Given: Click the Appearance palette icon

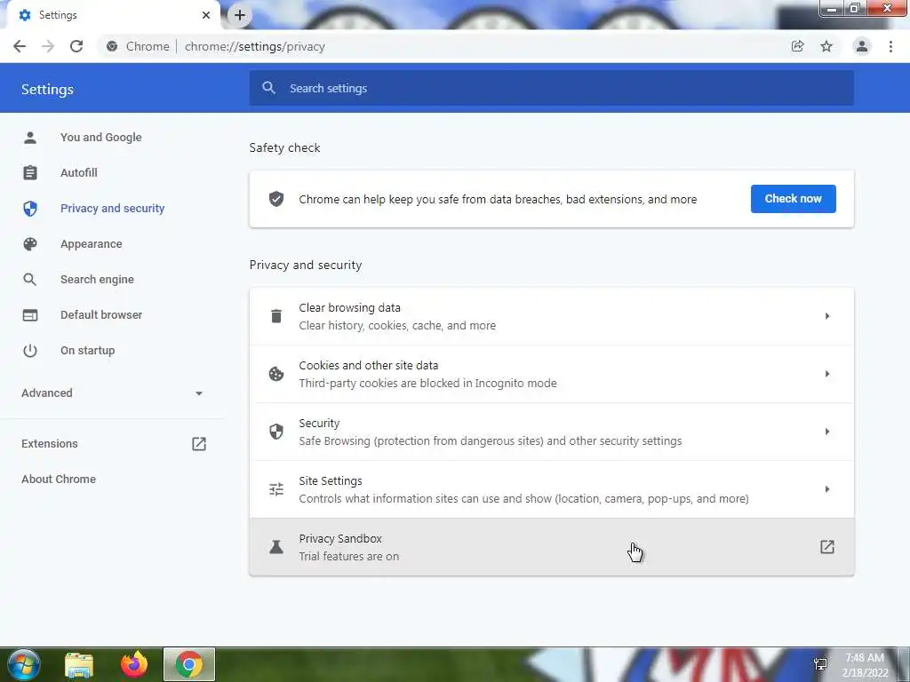Looking at the screenshot, I should click(x=30, y=244).
